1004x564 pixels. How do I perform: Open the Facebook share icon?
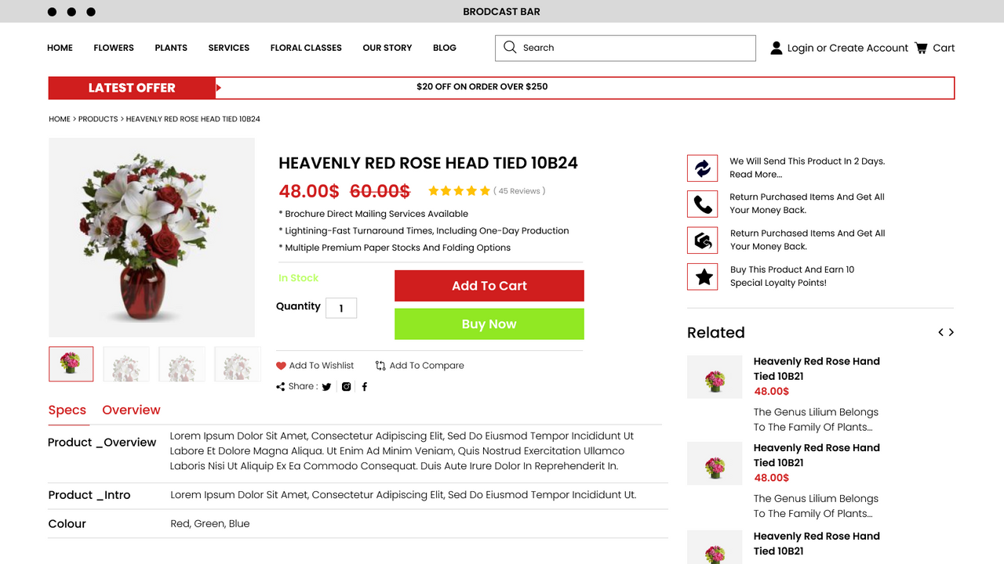[x=365, y=386]
